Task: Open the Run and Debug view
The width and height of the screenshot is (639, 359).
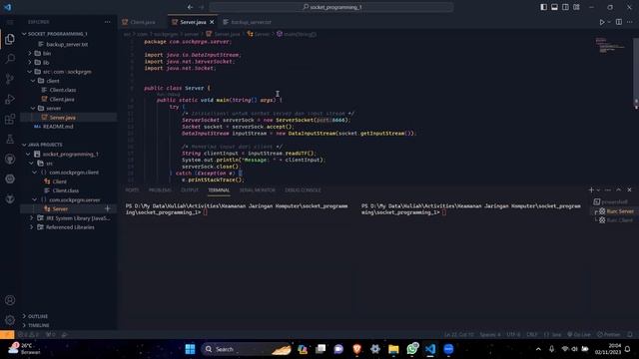Action: (10, 99)
